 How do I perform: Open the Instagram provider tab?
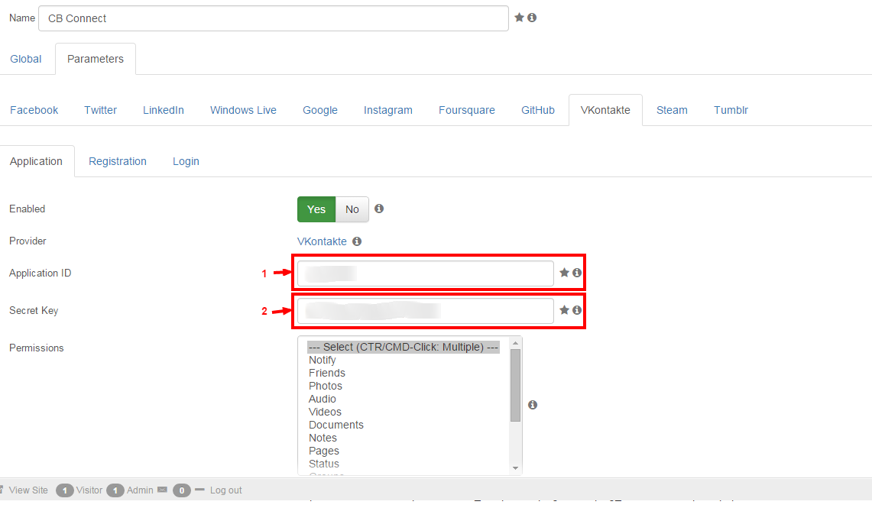coord(388,110)
